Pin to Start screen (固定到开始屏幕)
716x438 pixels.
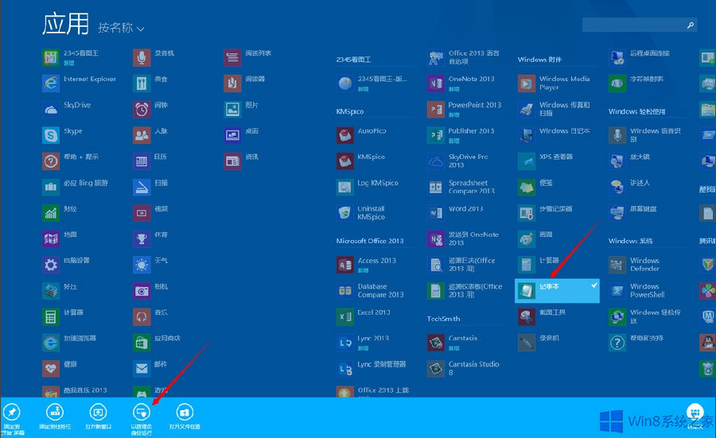[x=12, y=419]
